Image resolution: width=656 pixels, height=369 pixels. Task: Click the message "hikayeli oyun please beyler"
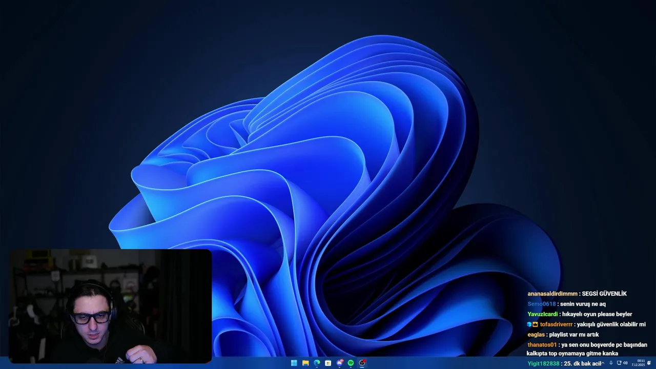tap(597, 314)
